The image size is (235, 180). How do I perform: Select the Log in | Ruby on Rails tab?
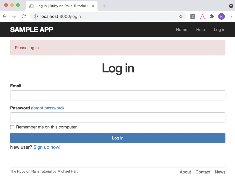pyautogui.click(x=61, y=6)
